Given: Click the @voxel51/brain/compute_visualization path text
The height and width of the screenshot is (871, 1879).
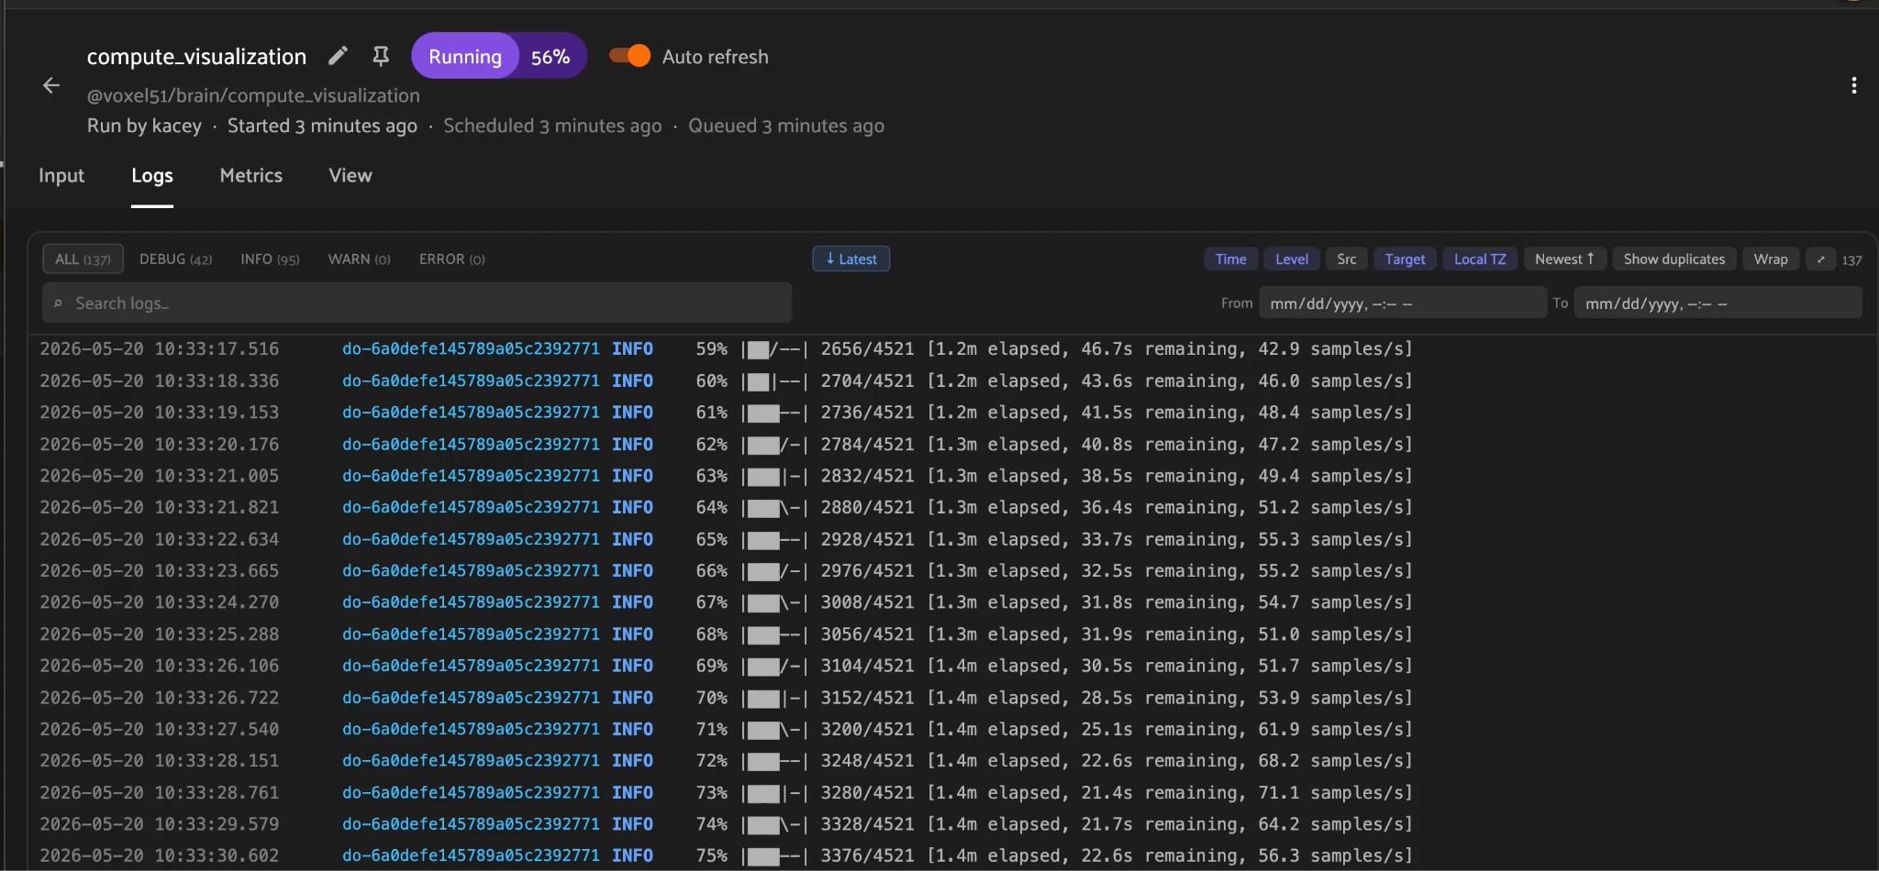Looking at the screenshot, I should tap(253, 95).
